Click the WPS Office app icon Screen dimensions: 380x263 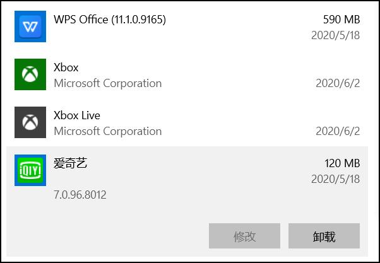click(30, 27)
